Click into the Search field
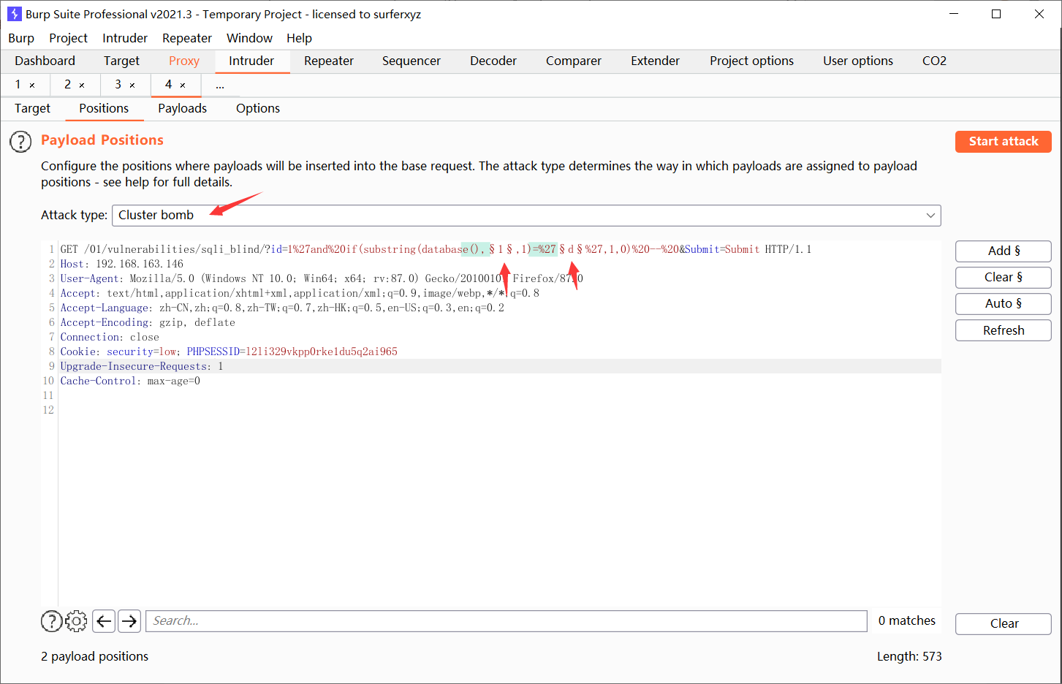1062x684 pixels. coord(507,621)
